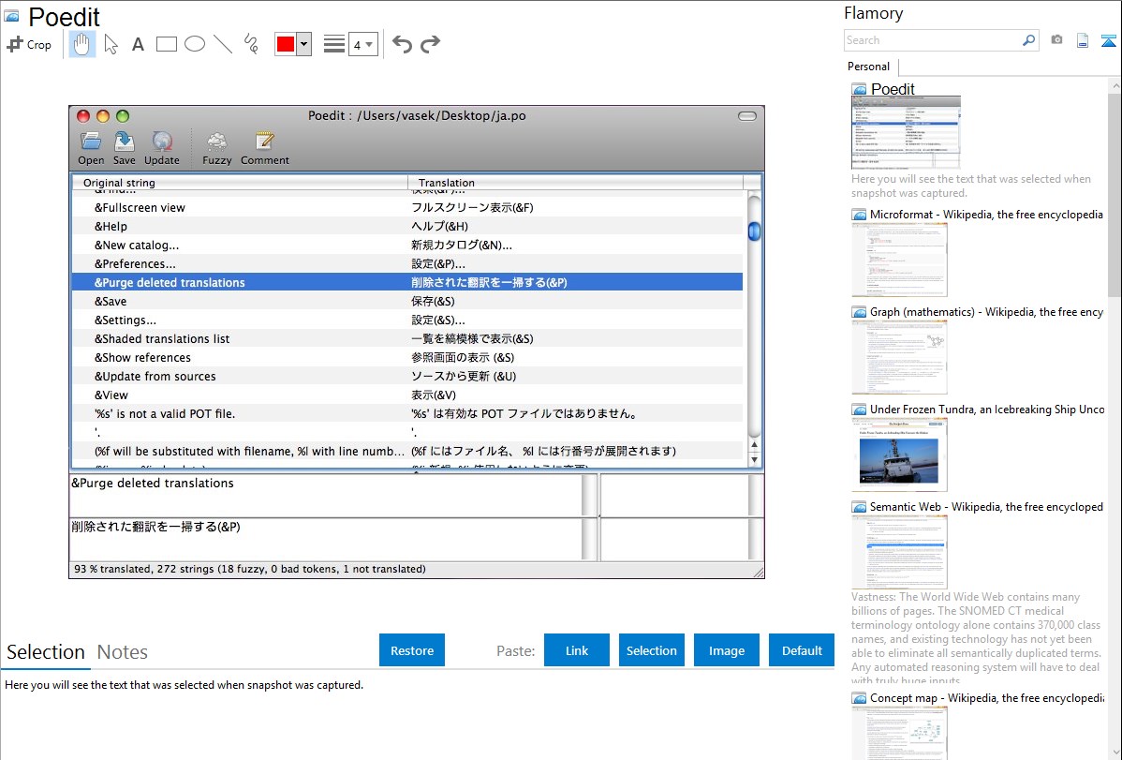This screenshot has width=1122, height=760.
Task: Click inside the Flamory search field
Action: coord(932,40)
